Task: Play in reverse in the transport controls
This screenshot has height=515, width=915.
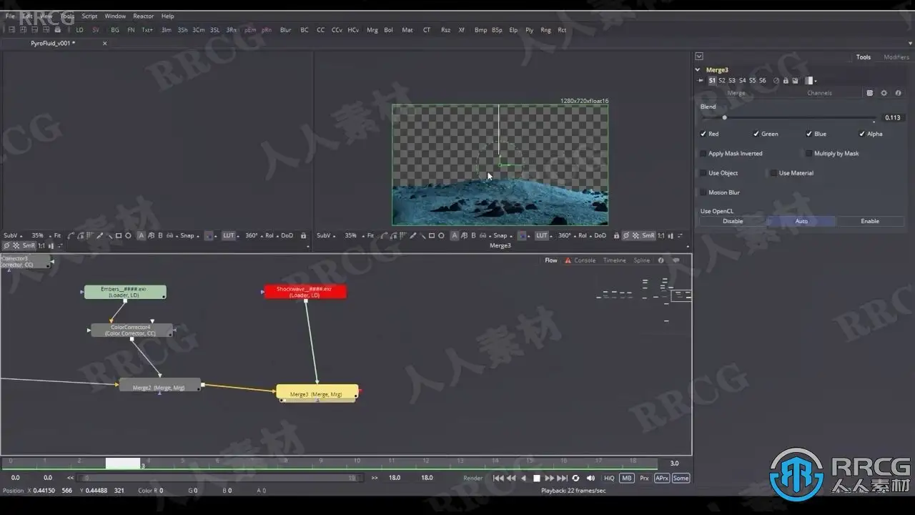Action: 524,479
